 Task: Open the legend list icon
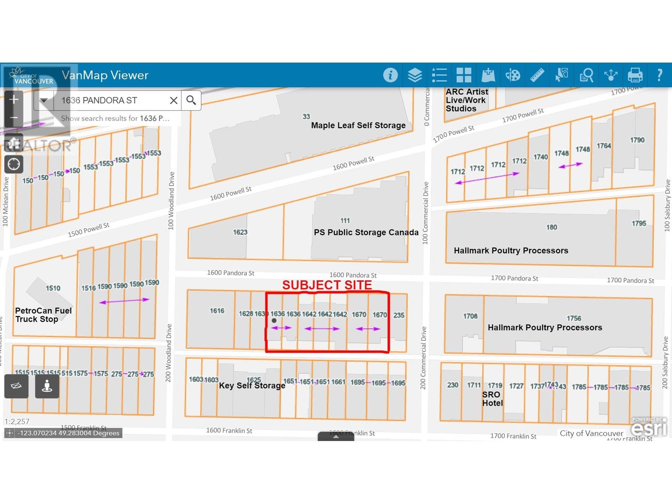pos(439,75)
